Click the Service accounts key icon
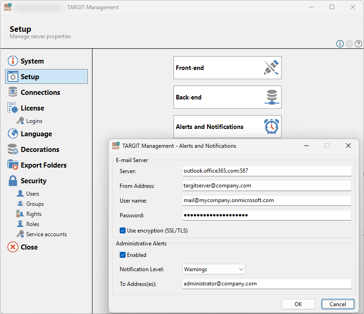364x314 pixels. pos(20,234)
